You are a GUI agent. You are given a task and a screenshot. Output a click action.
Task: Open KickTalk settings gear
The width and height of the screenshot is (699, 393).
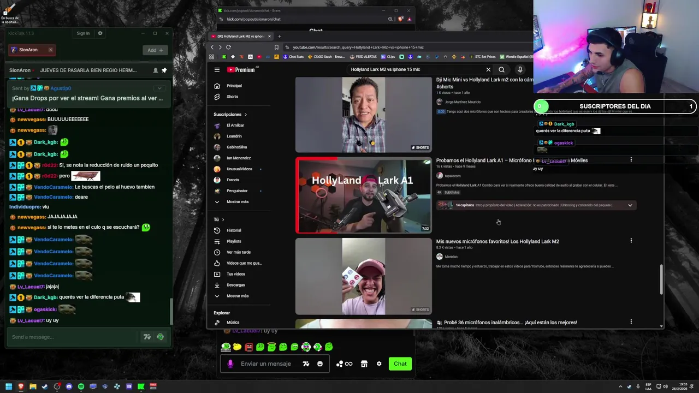(100, 33)
